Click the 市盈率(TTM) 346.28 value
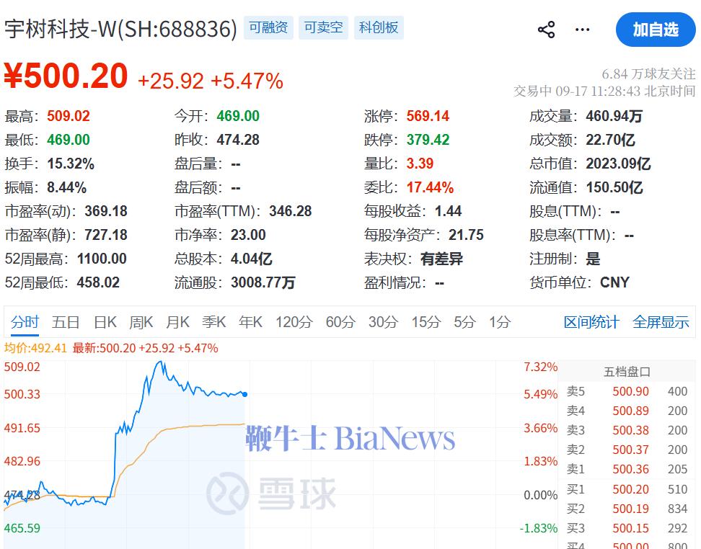The height and width of the screenshot is (549, 701). (x=290, y=211)
